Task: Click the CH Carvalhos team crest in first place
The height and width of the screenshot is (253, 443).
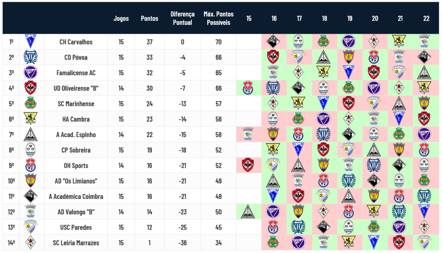Action: point(31,42)
